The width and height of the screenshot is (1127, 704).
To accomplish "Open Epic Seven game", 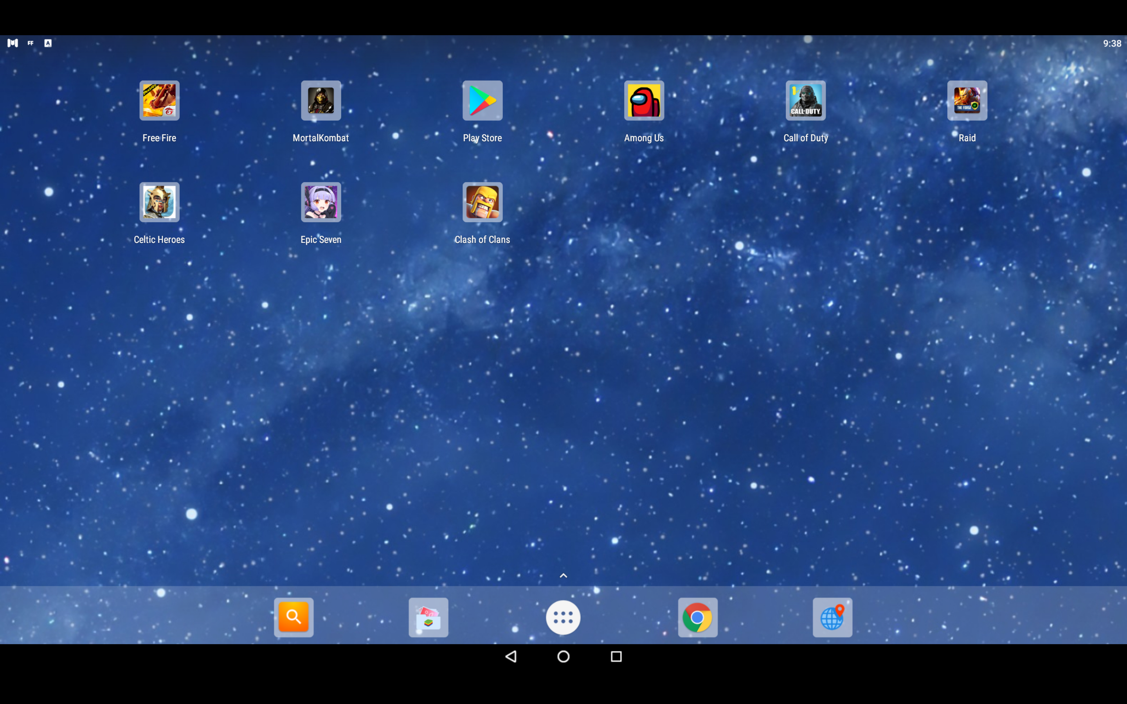I will [x=320, y=201].
